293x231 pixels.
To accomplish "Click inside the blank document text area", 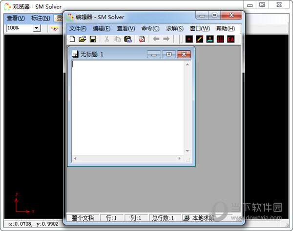I will click(x=128, y=107).
